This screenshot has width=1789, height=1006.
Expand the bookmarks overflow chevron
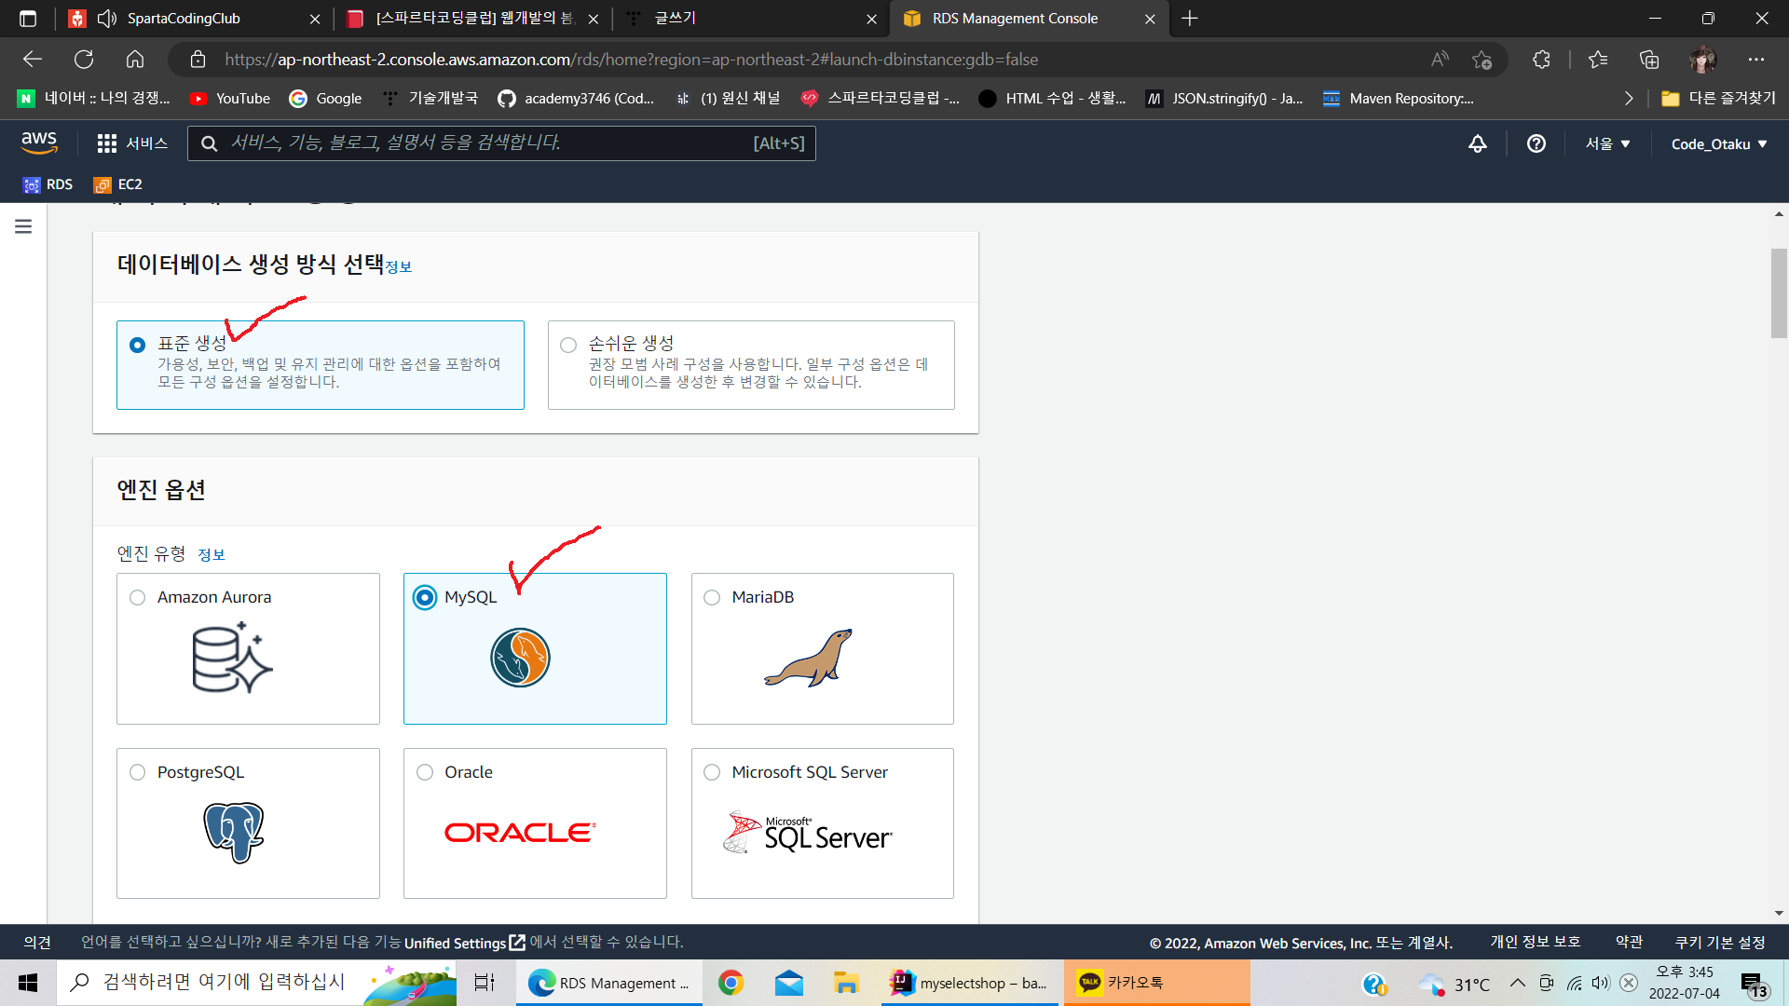(1629, 99)
